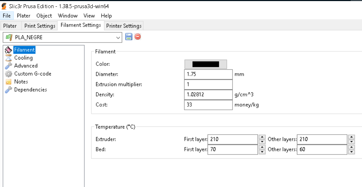Image resolution: width=362 pixels, height=187 pixels.
Task: Decrease Bed other layers temperature
Action: pyautogui.click(x=351, y=152)
